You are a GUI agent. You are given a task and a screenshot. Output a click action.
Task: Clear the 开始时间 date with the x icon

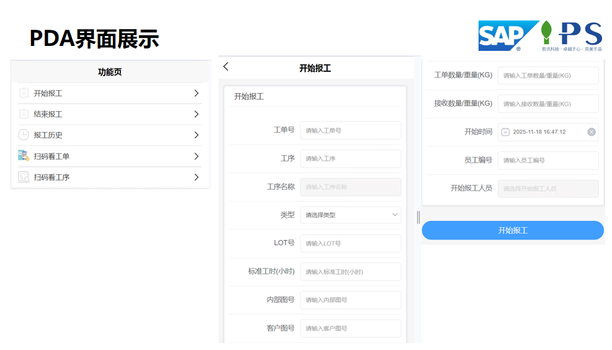tap(592, 132)
